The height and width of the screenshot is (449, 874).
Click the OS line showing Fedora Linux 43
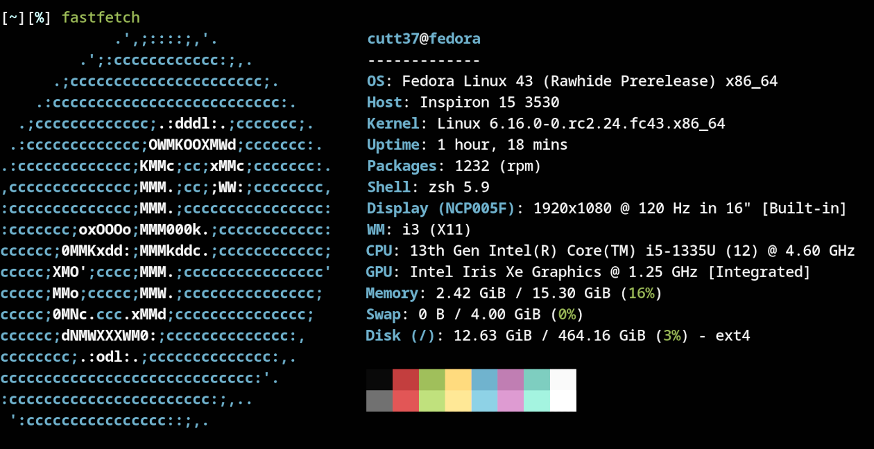tap(572, 81)
